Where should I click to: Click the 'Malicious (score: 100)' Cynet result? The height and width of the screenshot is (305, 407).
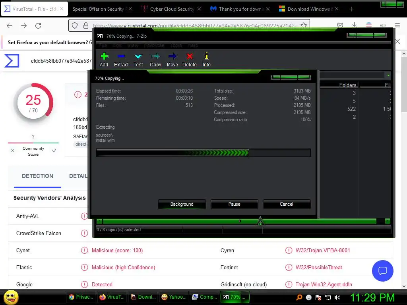(x=117, y=250)
